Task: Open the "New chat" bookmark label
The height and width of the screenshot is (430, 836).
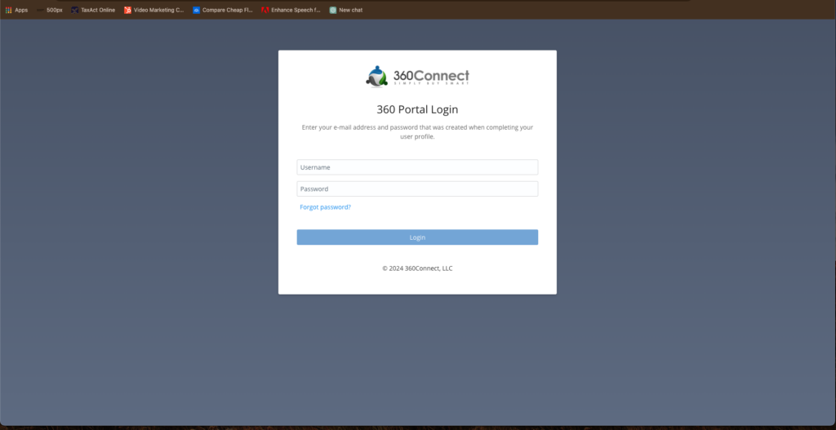Action: click(350, 10)
